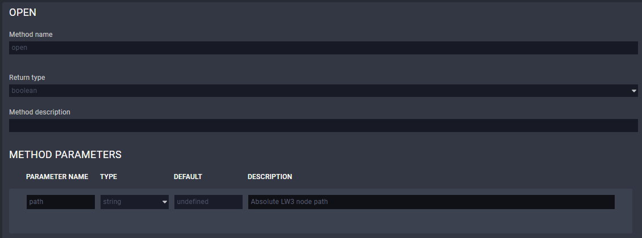Click the DESCRIPTION column header
Viewport: 642px width, 238px height.
click(270, 177)
